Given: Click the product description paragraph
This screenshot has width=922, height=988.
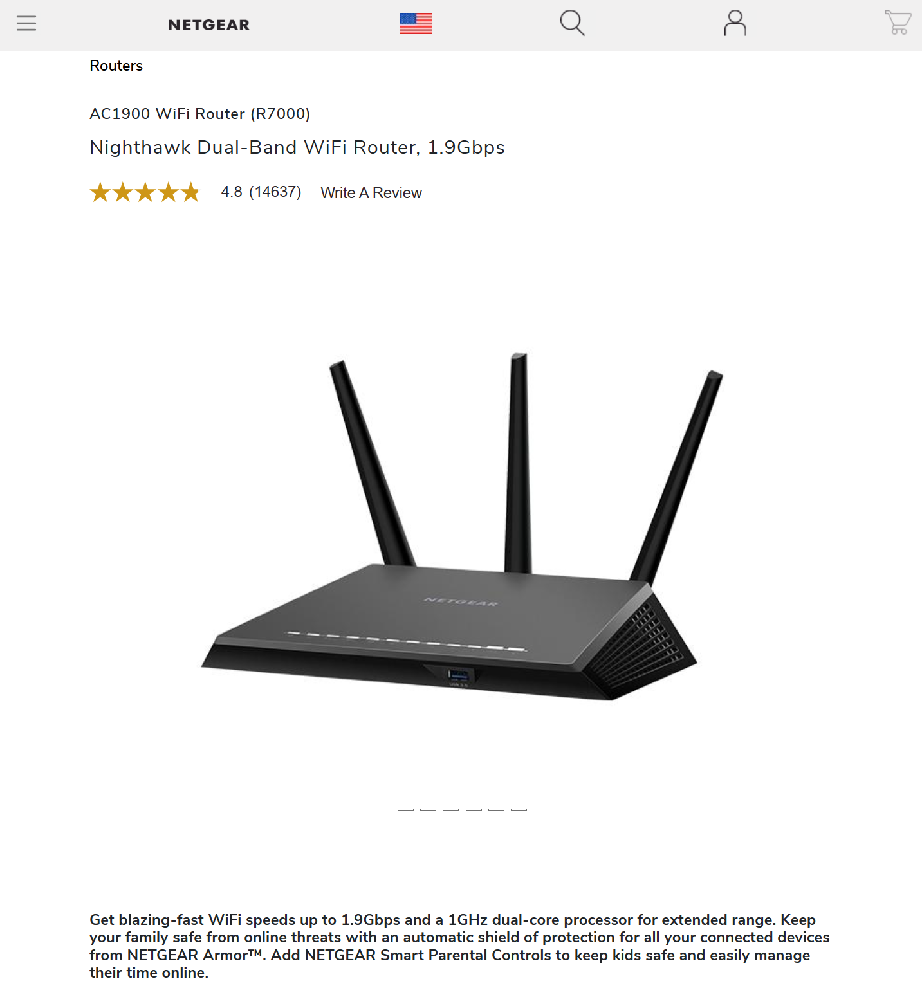Looking at the screenshot, I should click(x=459, y=946).
